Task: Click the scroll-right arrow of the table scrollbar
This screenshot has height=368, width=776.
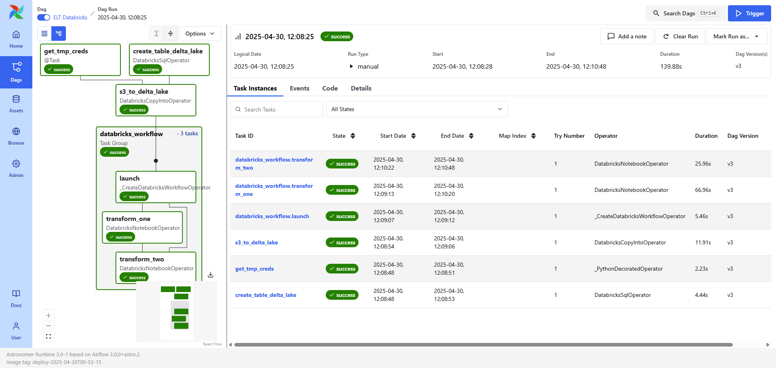Action: click(768, 345)
